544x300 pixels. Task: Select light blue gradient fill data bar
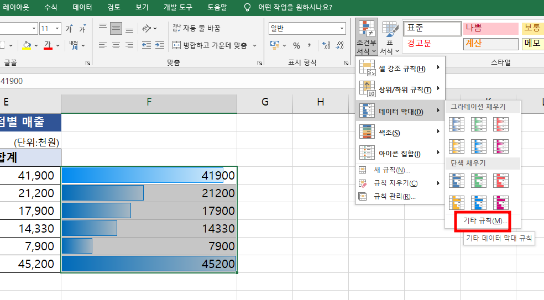[x=478, y=146]
